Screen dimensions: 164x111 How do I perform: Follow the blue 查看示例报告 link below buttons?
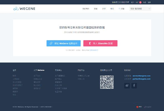[94, 50]
